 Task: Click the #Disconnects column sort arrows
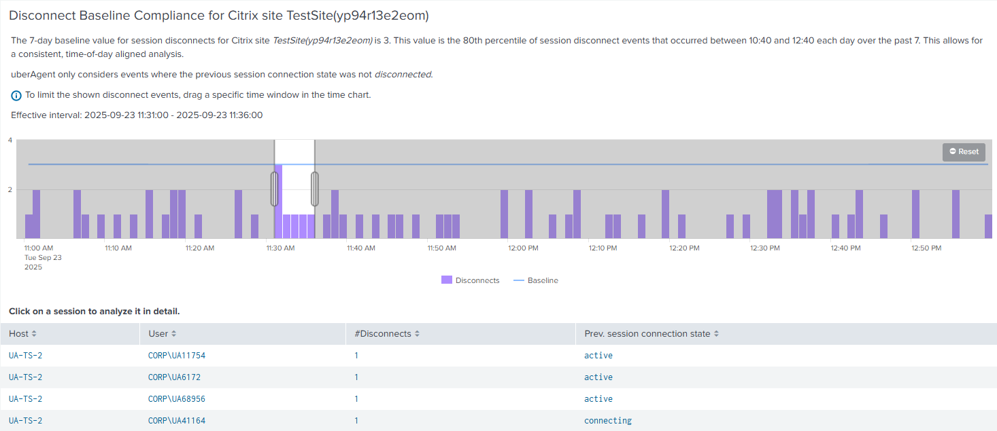point(417,334)
